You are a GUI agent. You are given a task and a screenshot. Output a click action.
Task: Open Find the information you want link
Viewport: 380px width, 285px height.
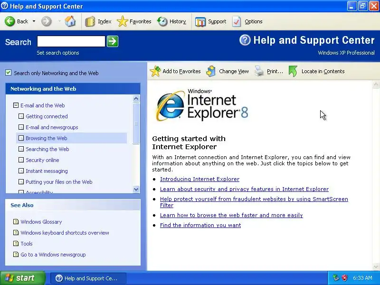200,225
